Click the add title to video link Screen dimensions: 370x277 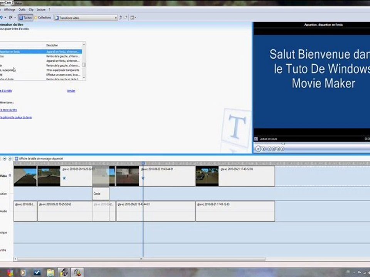6,91
